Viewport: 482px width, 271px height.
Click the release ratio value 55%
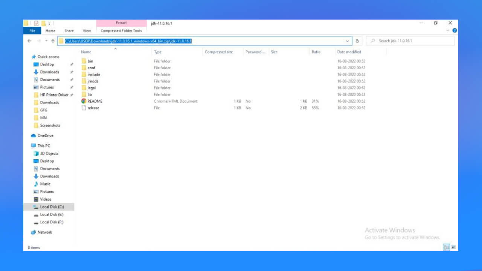tap(315, 108)
